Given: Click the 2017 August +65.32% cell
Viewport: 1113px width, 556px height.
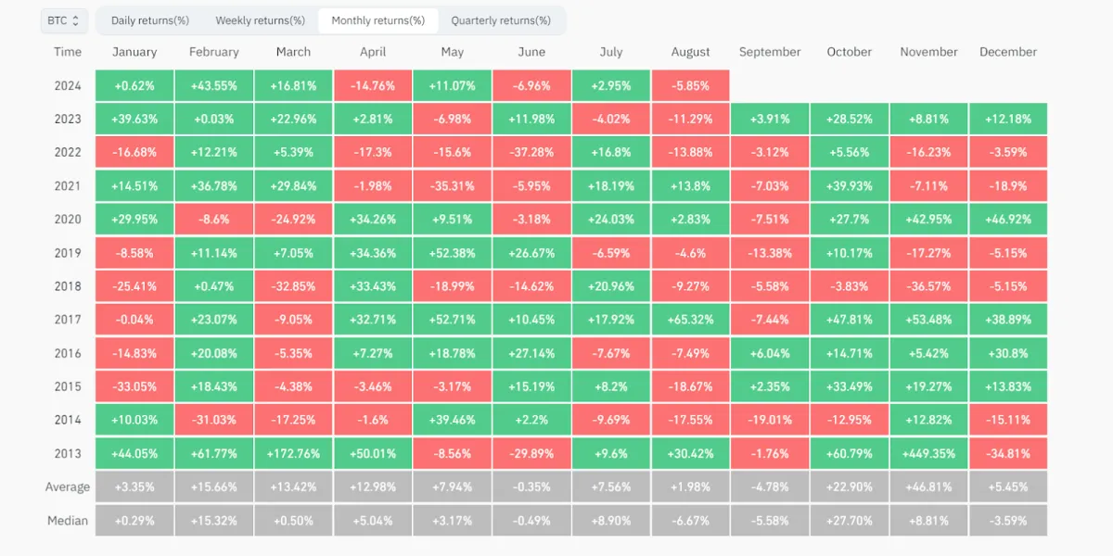Looking at the screenshot, I should 690,320.
